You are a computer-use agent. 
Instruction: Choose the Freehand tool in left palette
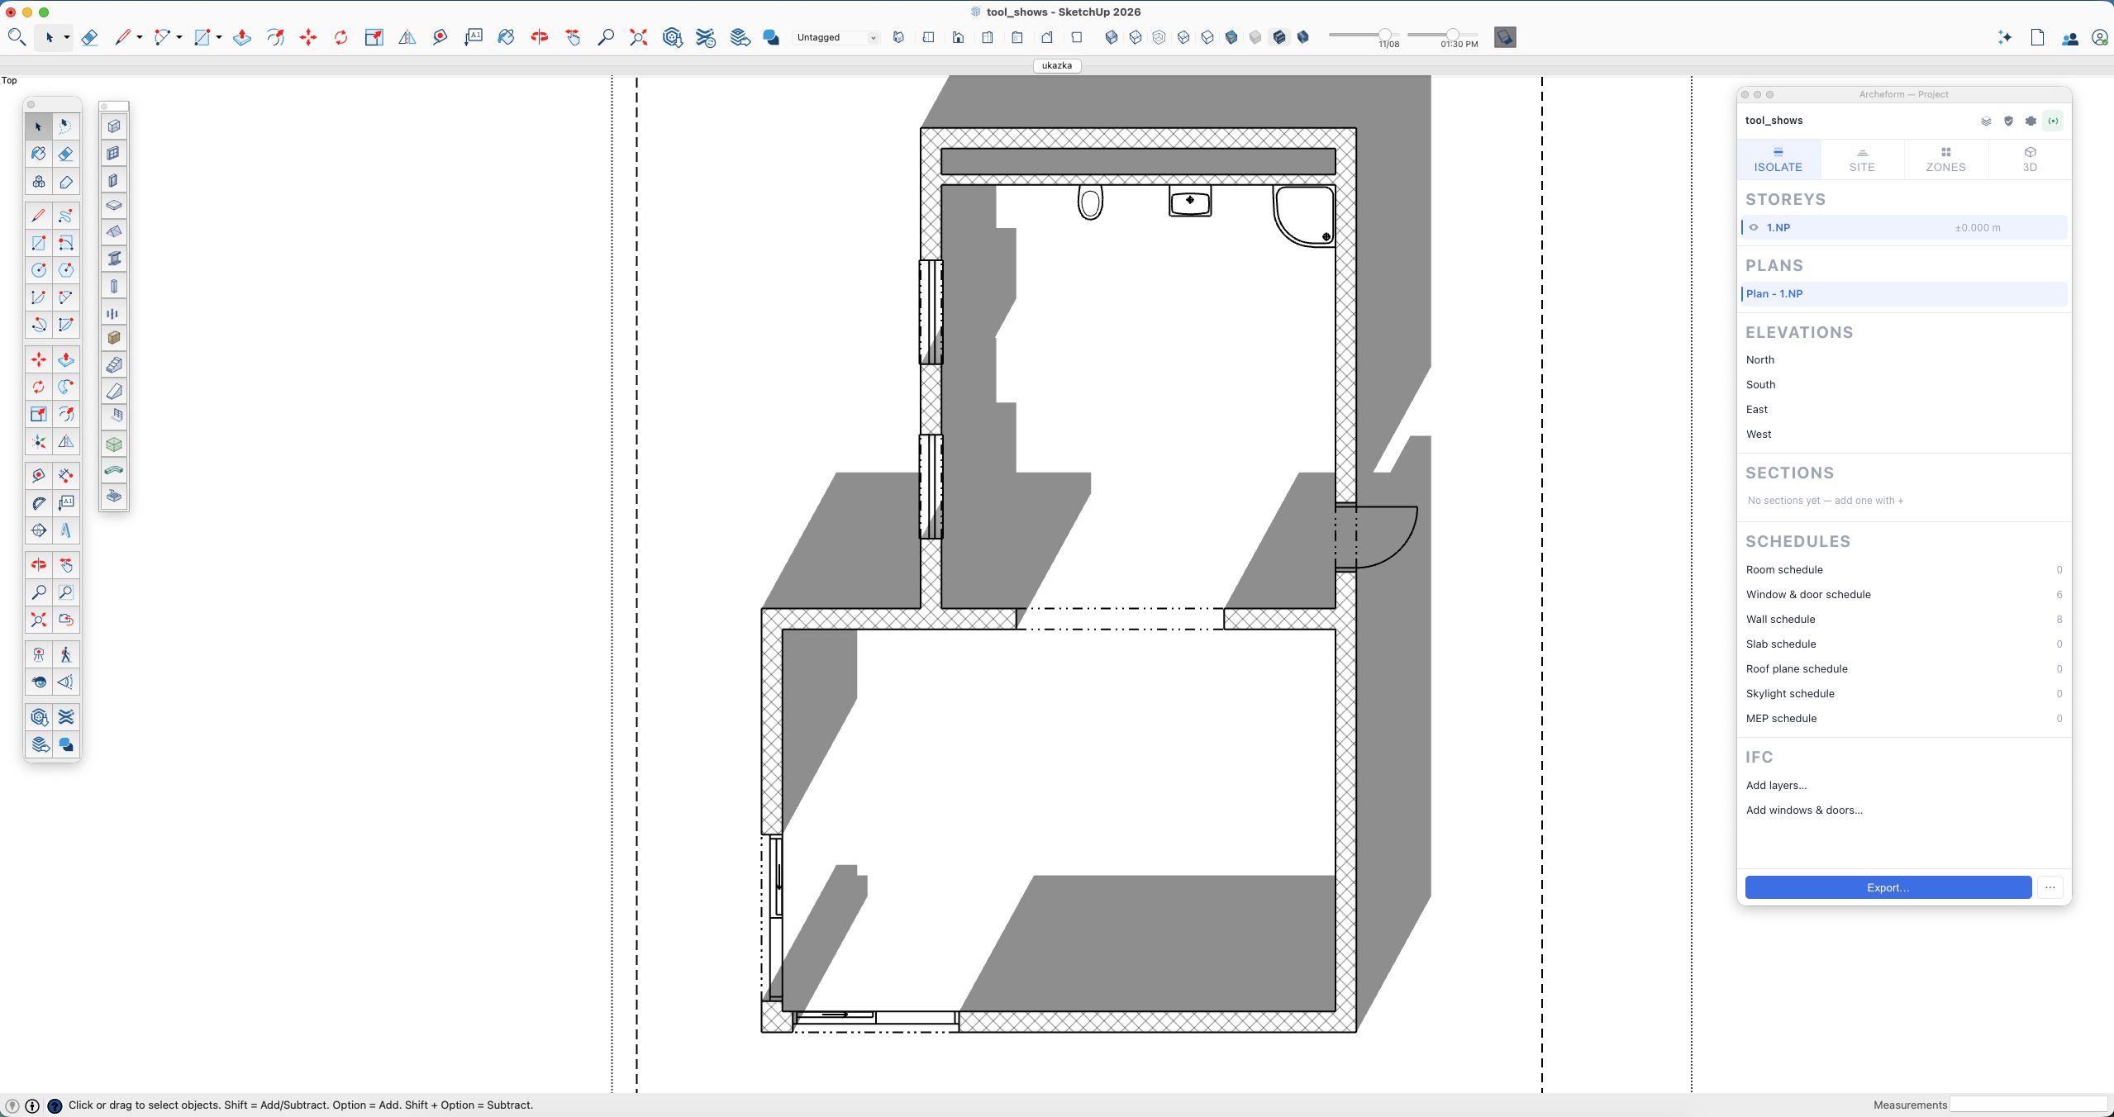(66, 216)
